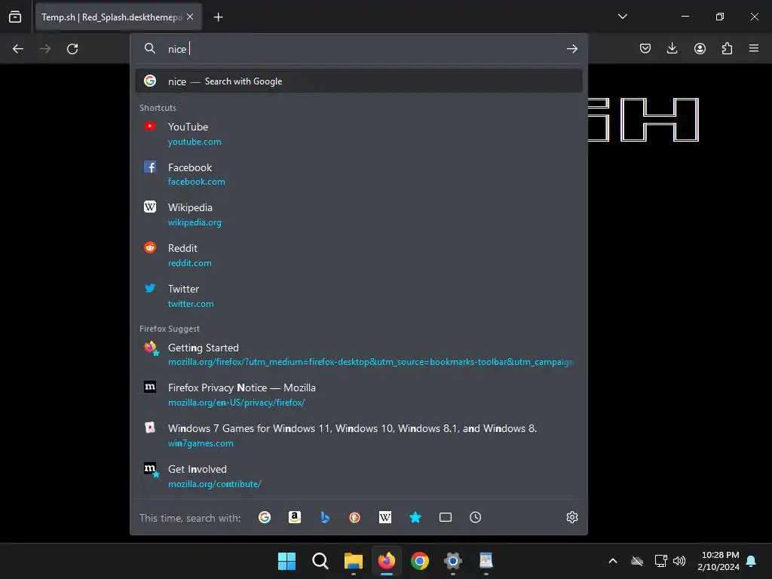Open the Windows Start menu
Image resolution: width=772 pixels, height=579 pixels.
coord(286,561)
